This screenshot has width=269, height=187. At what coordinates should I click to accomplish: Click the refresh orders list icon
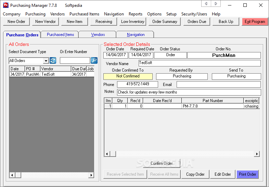[x=53, y=60]
